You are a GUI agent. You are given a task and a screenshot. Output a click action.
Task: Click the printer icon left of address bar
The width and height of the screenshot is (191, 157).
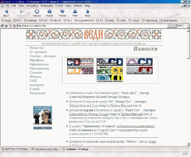pyautogui.click(x=14, y=26)
